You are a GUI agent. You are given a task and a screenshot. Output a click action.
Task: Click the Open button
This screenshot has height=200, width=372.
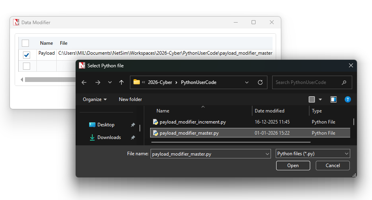pos(293,166)
